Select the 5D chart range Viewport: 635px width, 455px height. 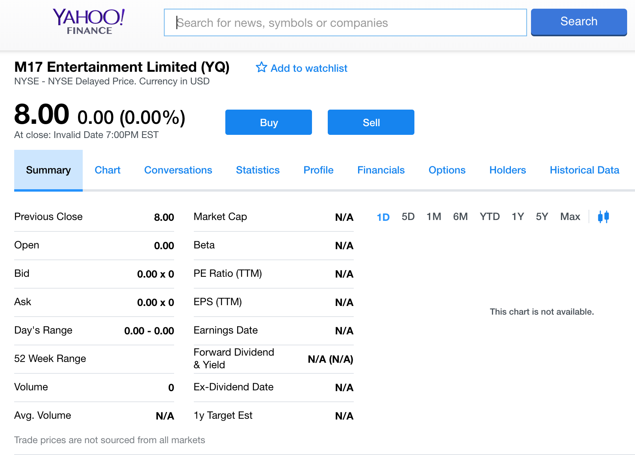(x=408, y=216)
